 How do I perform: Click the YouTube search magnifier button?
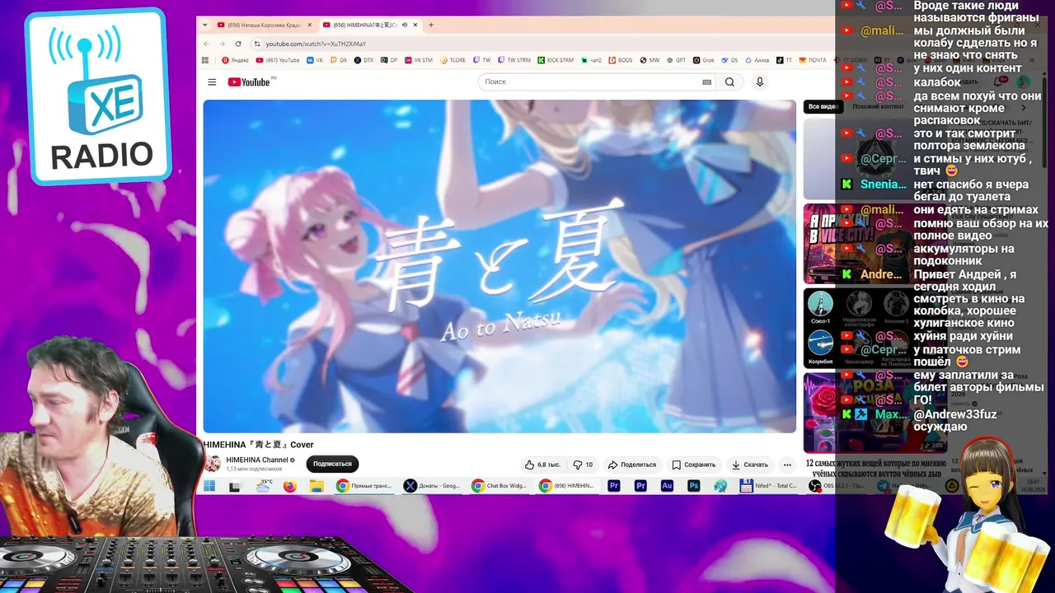coord(729,82)
